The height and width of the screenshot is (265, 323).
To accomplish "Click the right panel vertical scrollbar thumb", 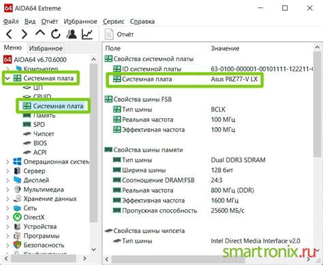I will tap(317, 104).
